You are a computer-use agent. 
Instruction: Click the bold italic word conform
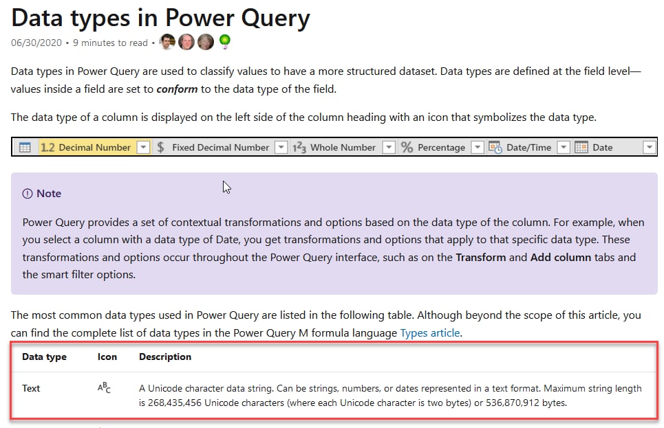(177, 89)
